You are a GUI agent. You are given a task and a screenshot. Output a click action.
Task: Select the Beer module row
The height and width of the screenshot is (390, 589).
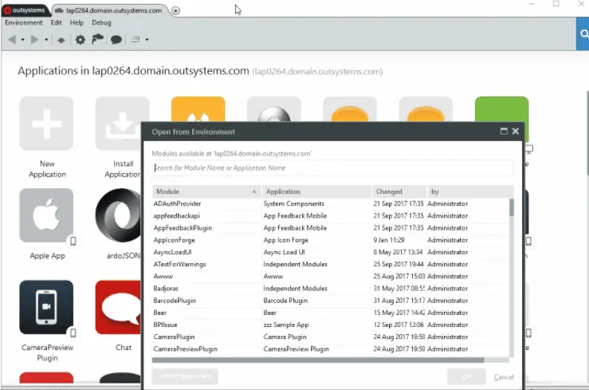tap(331, 313)
